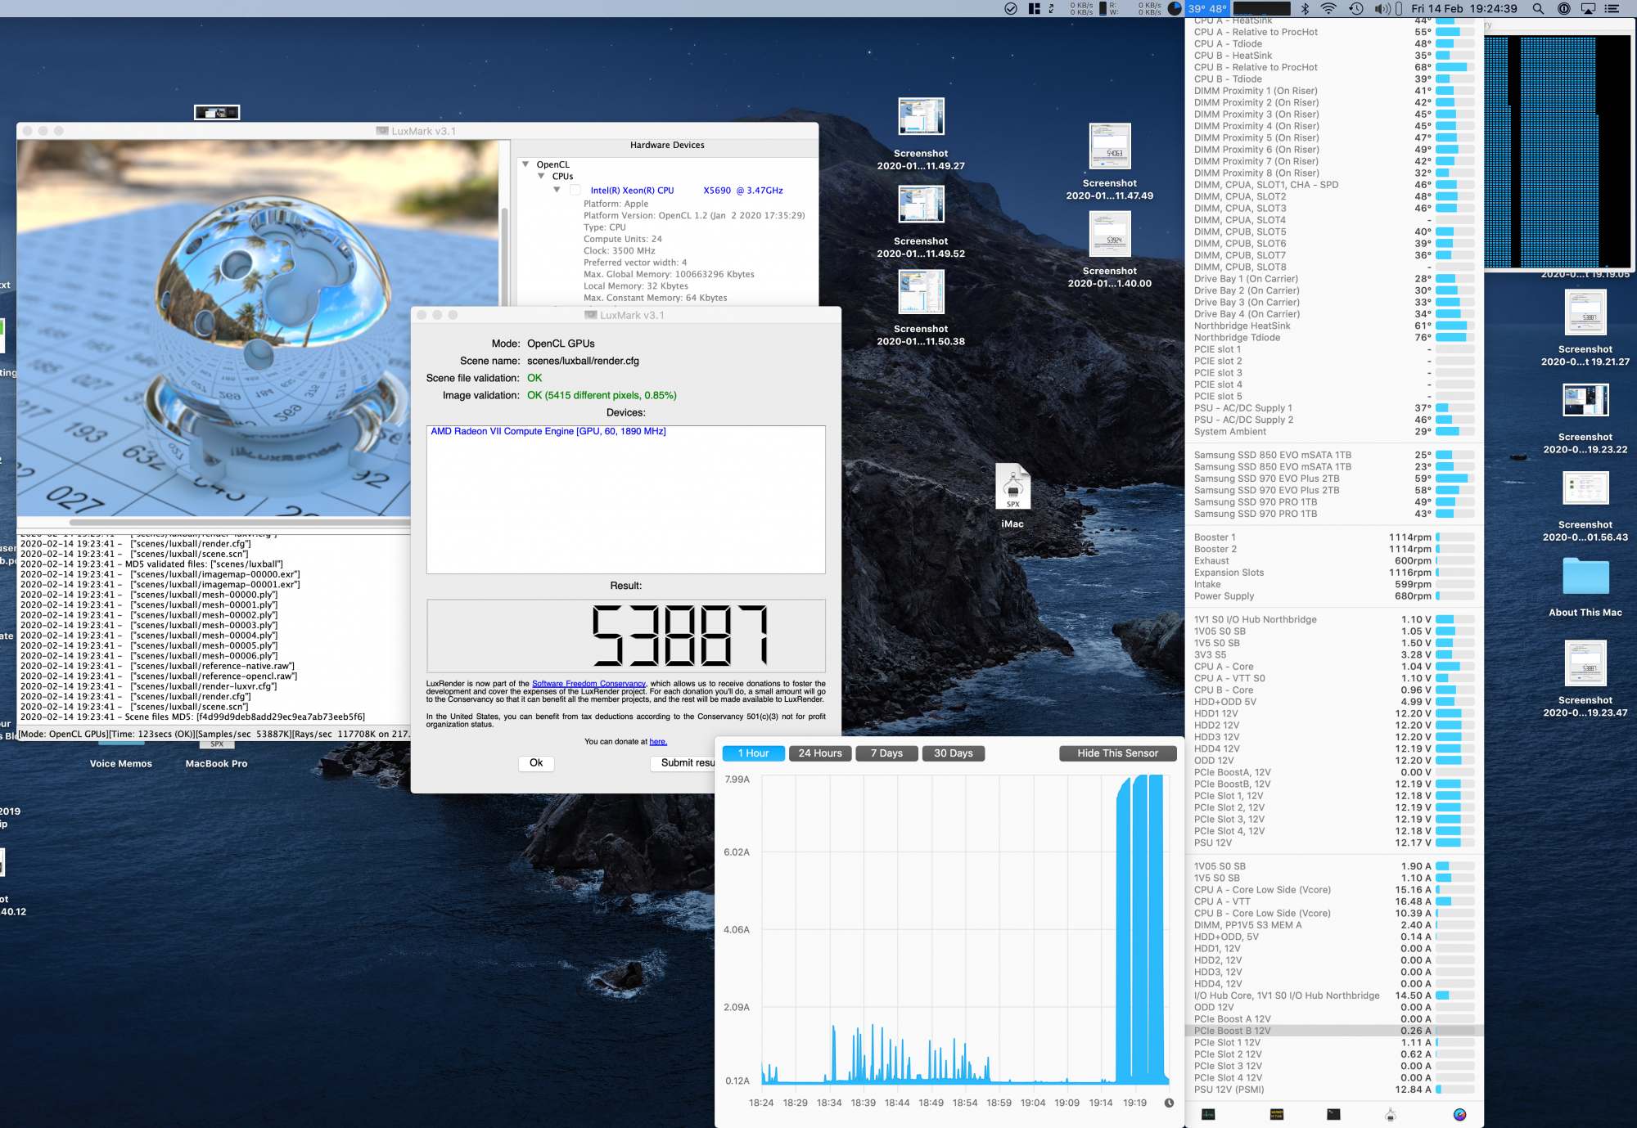Click Hide This Sensor button

(1117, 753)
